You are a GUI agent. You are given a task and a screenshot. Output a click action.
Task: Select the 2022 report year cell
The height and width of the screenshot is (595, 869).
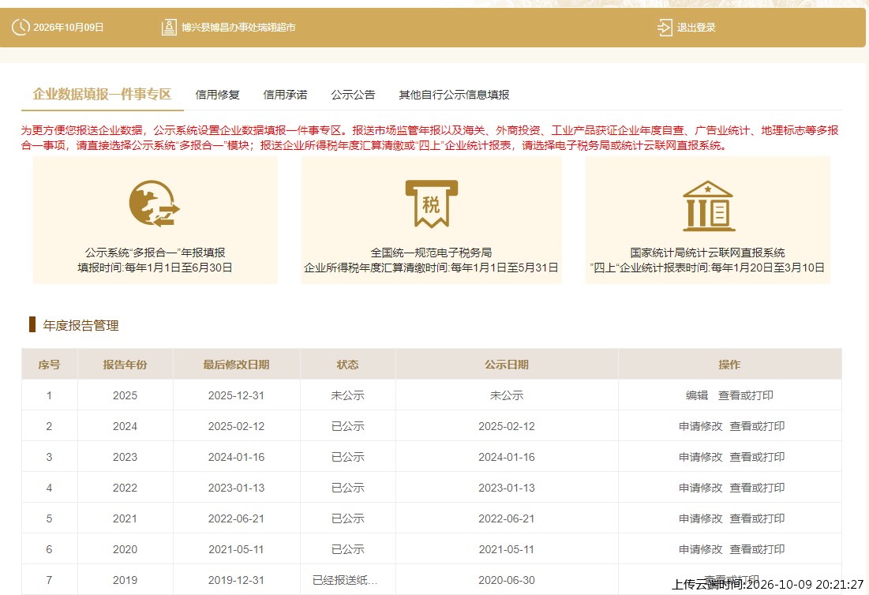125,488
